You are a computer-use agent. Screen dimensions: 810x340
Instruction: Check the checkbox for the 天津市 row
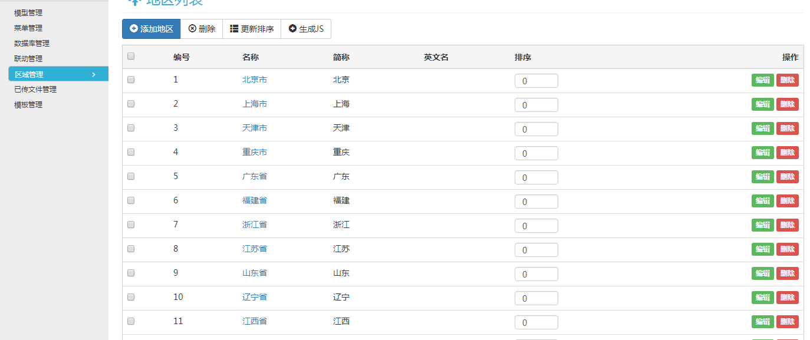tap(131, 128)
